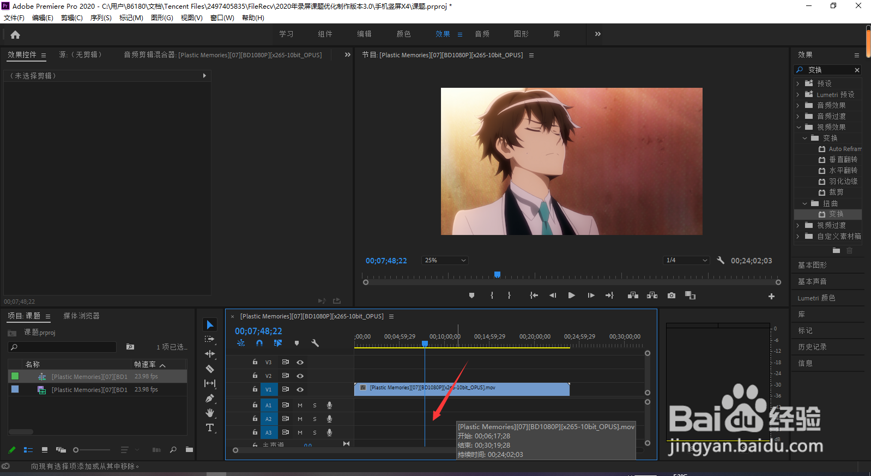Viewport: 871px width, 476px height.
Task: Open program monitor settings wrench
Action: coord(721,260)
